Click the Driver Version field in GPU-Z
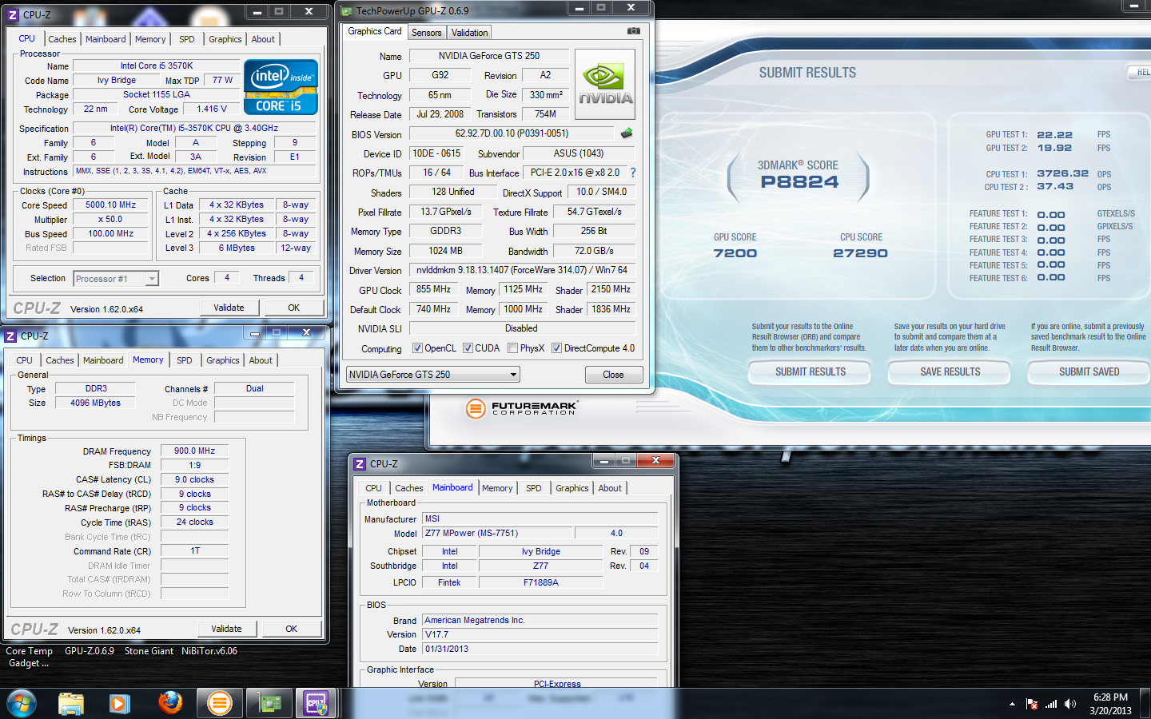This screenshot has width=1151, height=719. pyautogui.click(x=522, y=270)
